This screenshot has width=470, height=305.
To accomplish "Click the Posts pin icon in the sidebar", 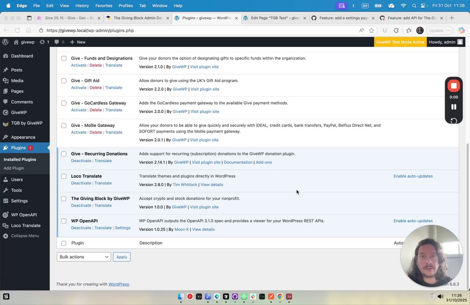I will pyautogui.click(x=6, y=70).
